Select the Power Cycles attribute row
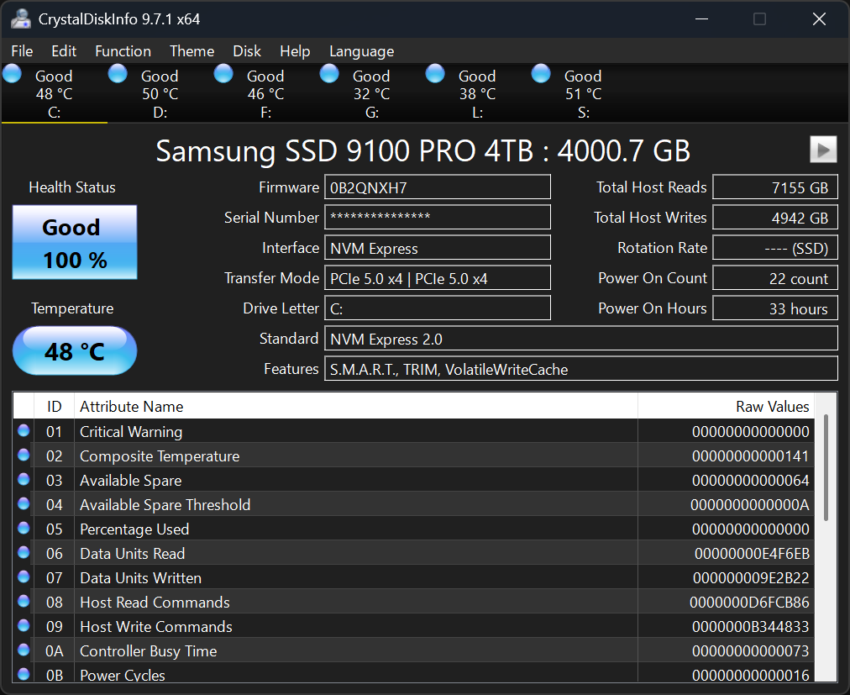Image resolution: width=850 pixels, height=695 pixels. [x=413, y=673]
